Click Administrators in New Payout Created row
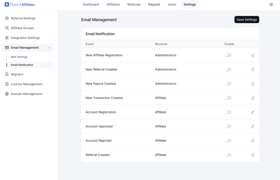 click(x=165, y=84)
